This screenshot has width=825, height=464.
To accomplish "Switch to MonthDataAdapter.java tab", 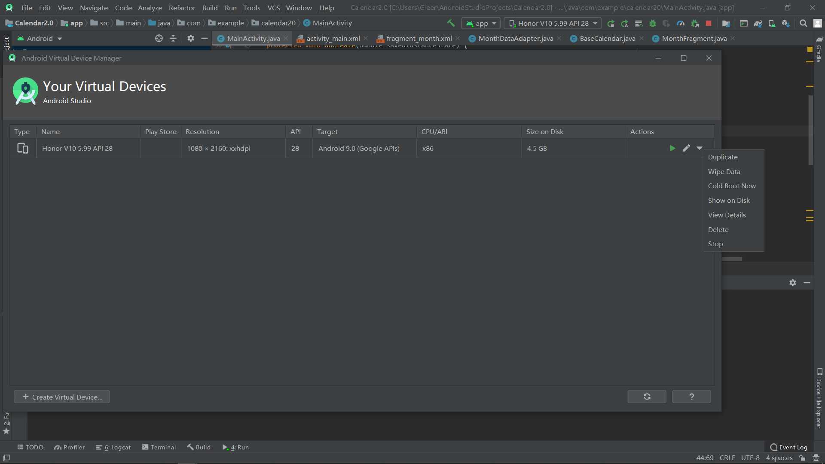I will 516,38.
